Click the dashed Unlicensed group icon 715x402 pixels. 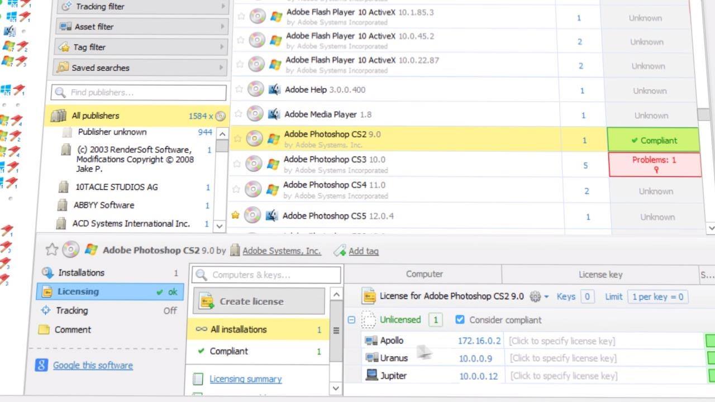point(369,320)
